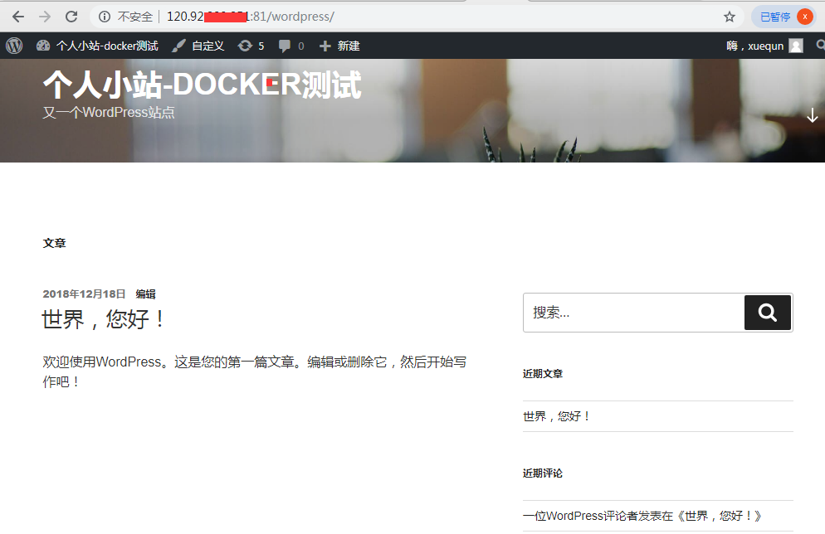Click the 2018年12月18日 post date
The height and width of the screenshot is (534, 825).
point(84,294)
